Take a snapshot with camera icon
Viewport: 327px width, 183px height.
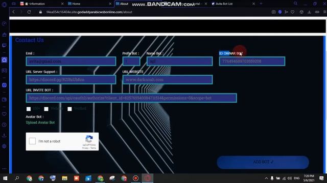274,12
